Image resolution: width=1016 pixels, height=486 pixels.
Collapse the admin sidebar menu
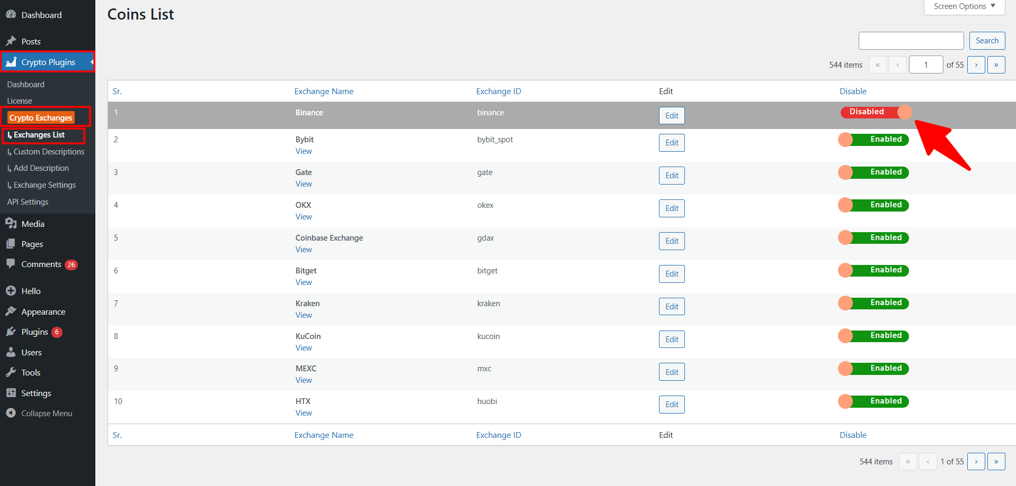tap(46, 414)
